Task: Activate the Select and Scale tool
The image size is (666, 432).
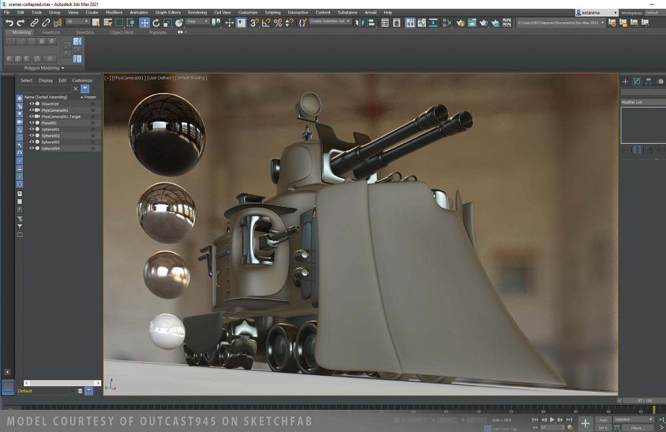Action: (x=168, y=22)
